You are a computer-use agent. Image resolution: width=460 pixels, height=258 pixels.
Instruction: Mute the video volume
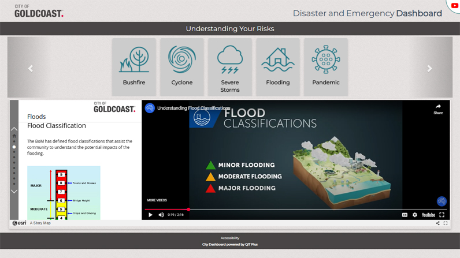[x=161, y=215]
